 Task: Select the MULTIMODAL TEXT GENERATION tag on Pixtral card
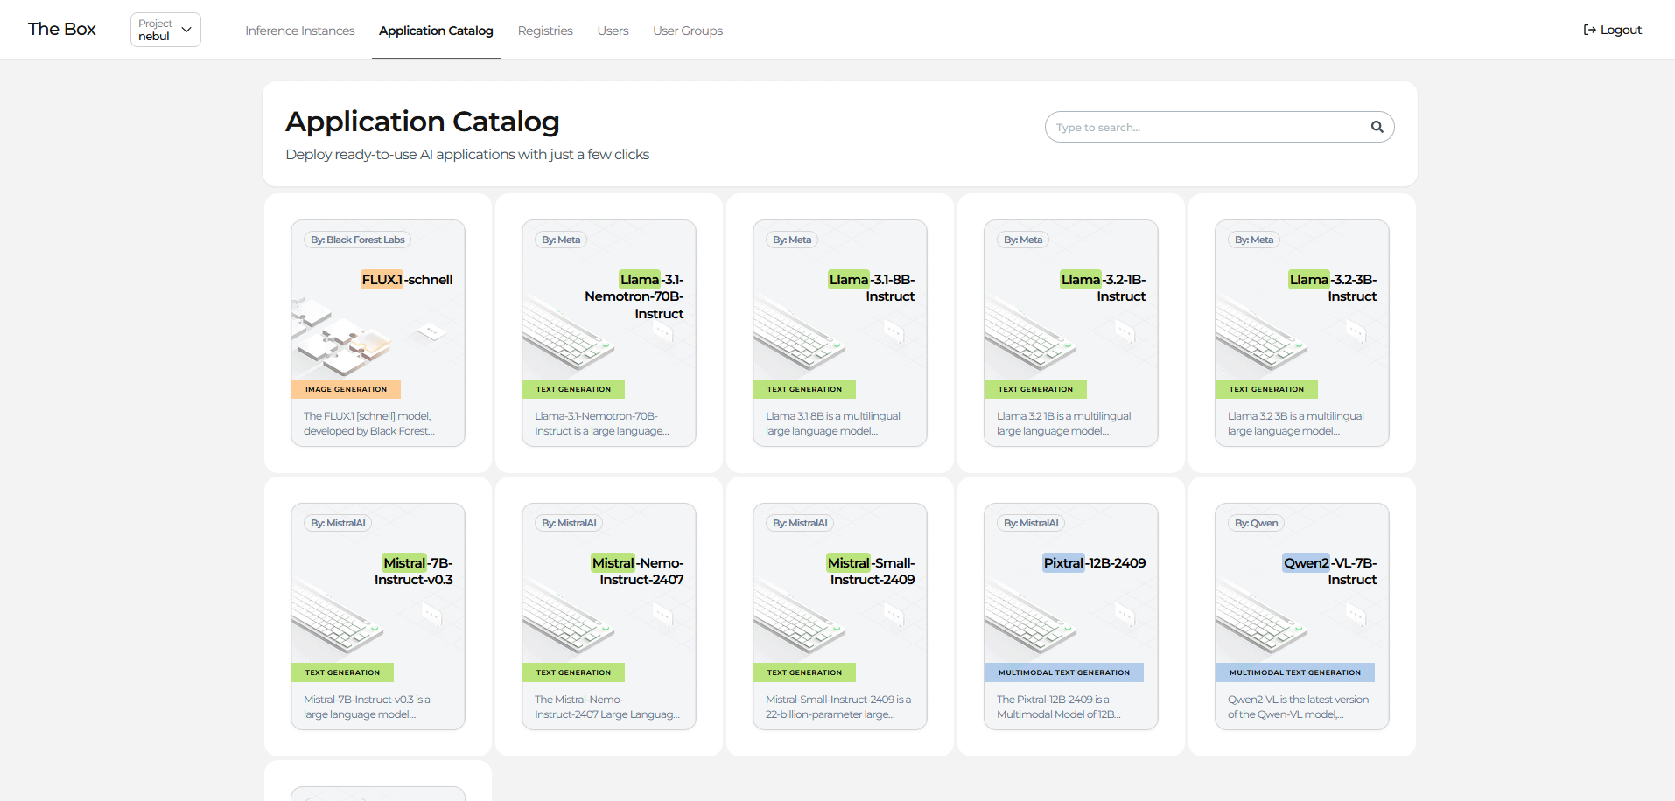click(x=1064, y=672)
